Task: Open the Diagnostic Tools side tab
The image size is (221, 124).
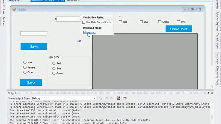Action: tap(217, 75)
